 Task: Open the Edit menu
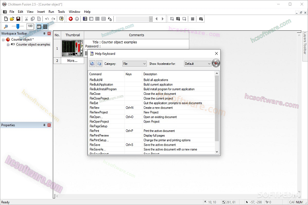point(21,12)
